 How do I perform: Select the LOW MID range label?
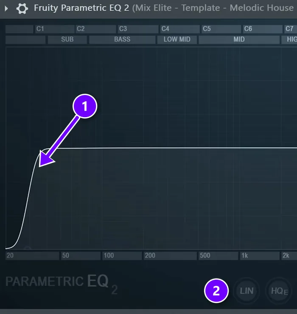coord(177,39)
